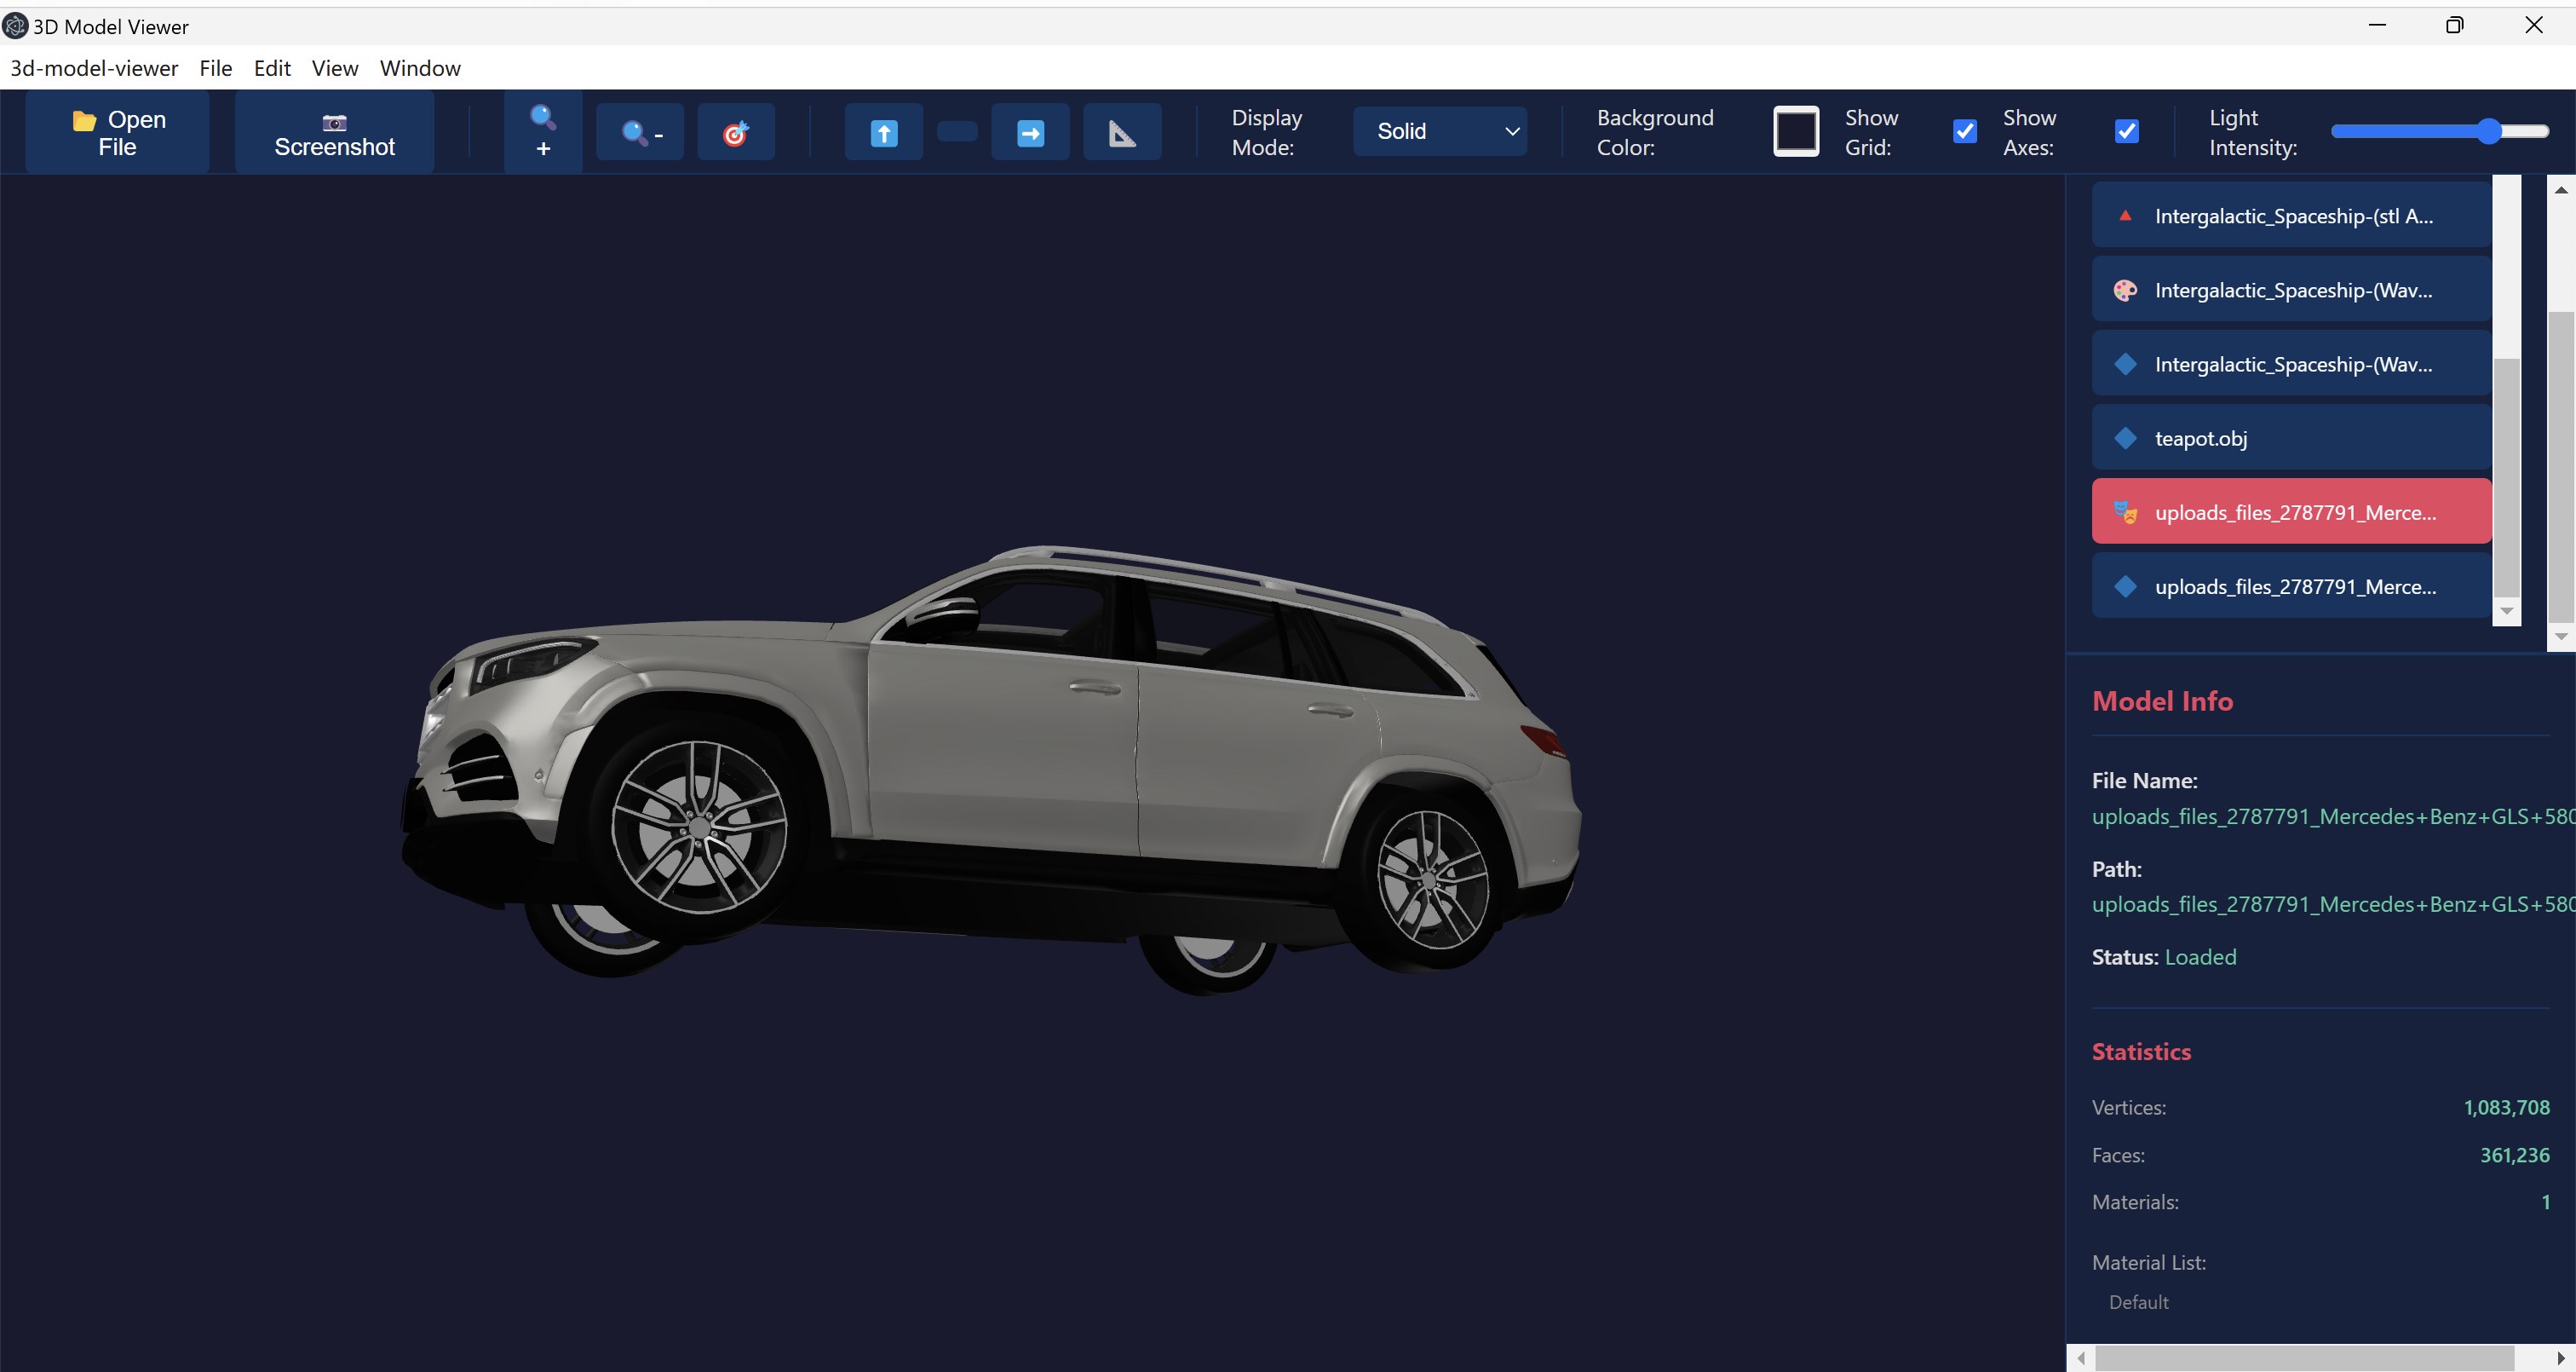Click the horizontal scrollbar right arrow

[2561, 1358]
